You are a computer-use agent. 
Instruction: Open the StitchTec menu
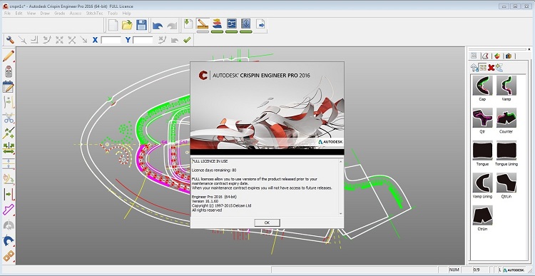tap(95, 14)
